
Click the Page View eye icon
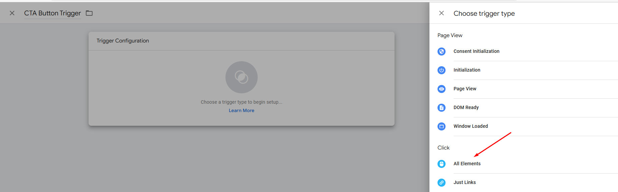[x=442, y=89]
